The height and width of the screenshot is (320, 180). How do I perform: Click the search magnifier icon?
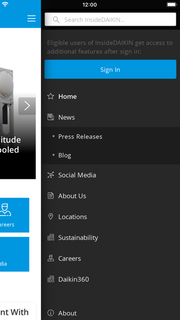point(56,20)
